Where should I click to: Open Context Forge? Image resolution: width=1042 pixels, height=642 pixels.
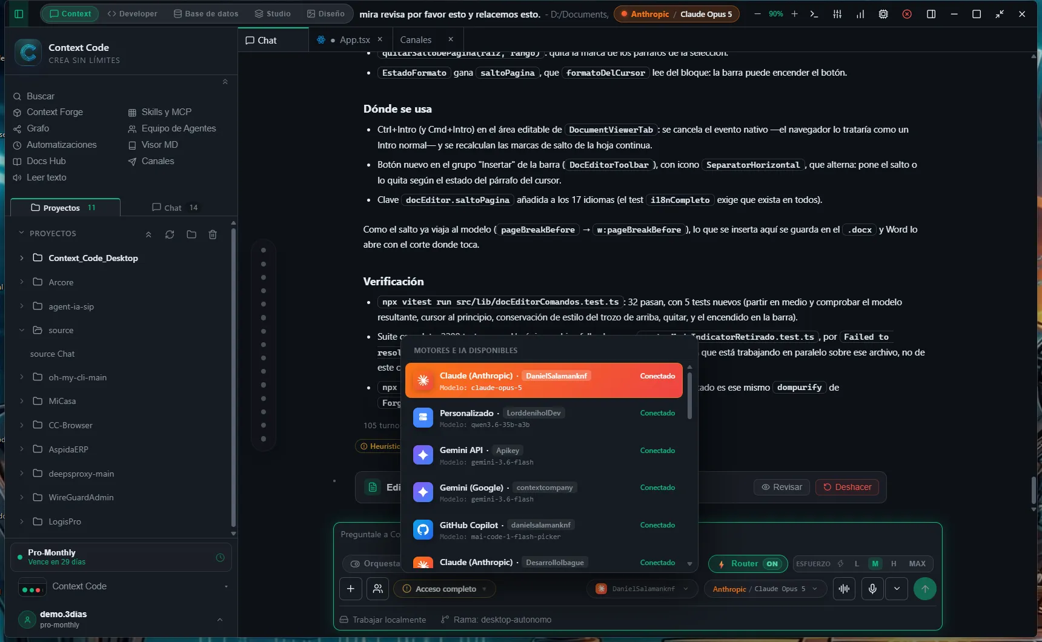point(48,112)
